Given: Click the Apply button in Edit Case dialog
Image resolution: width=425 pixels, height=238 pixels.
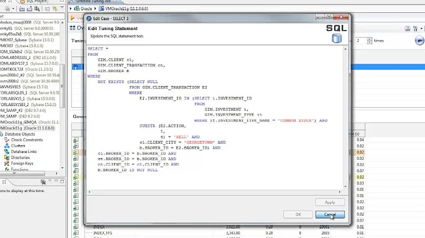Looking at the screenshot, I should (330, 202).
